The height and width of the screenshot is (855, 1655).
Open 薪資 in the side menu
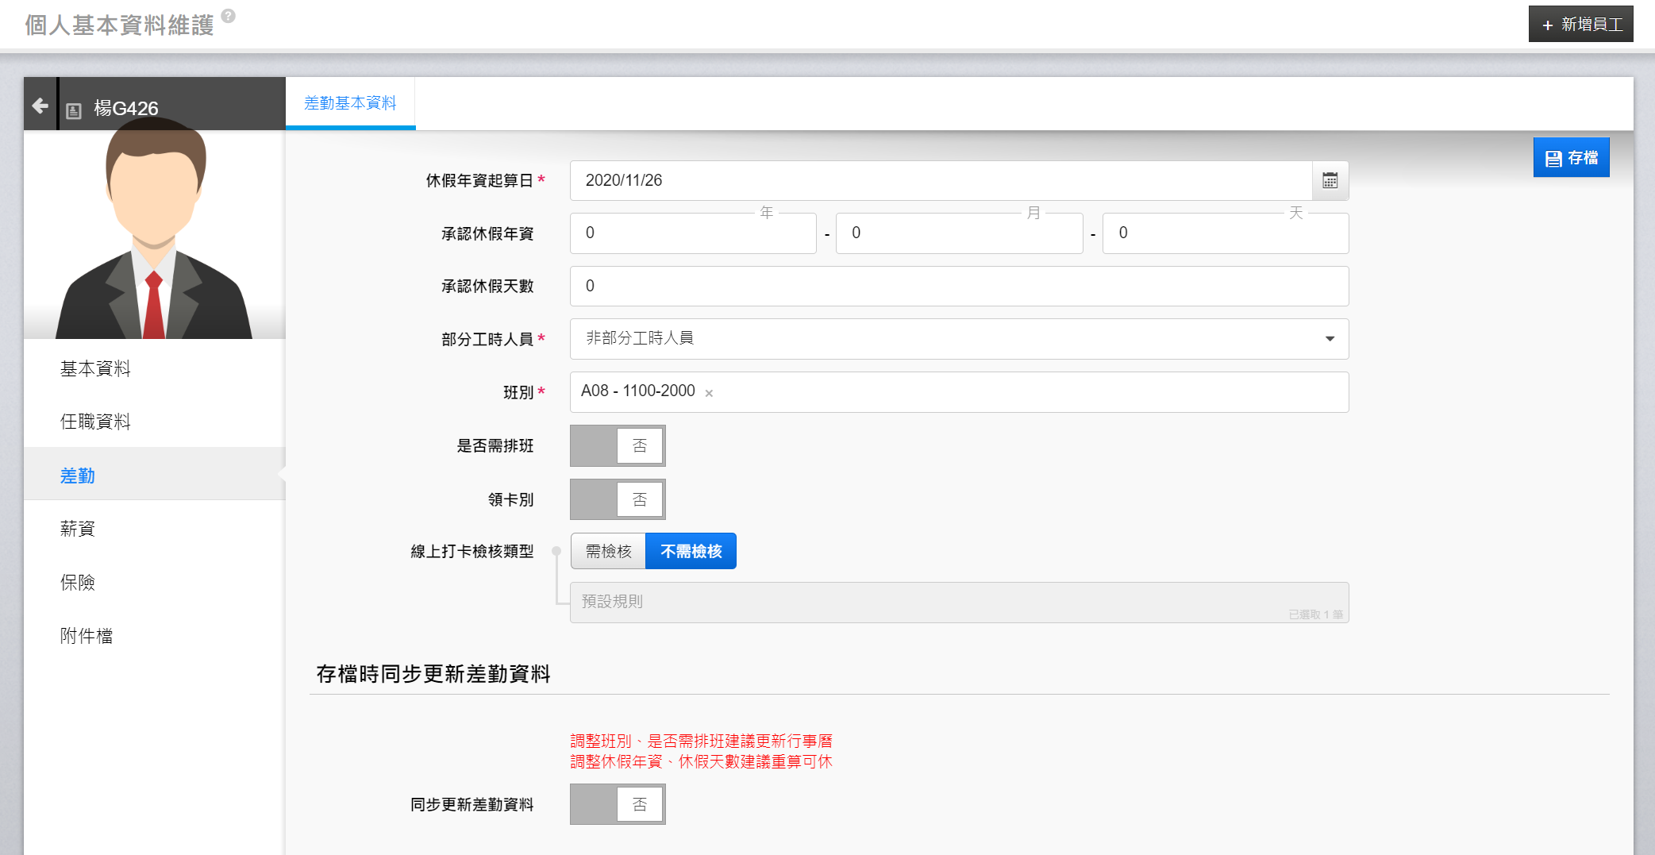point(78,529)
